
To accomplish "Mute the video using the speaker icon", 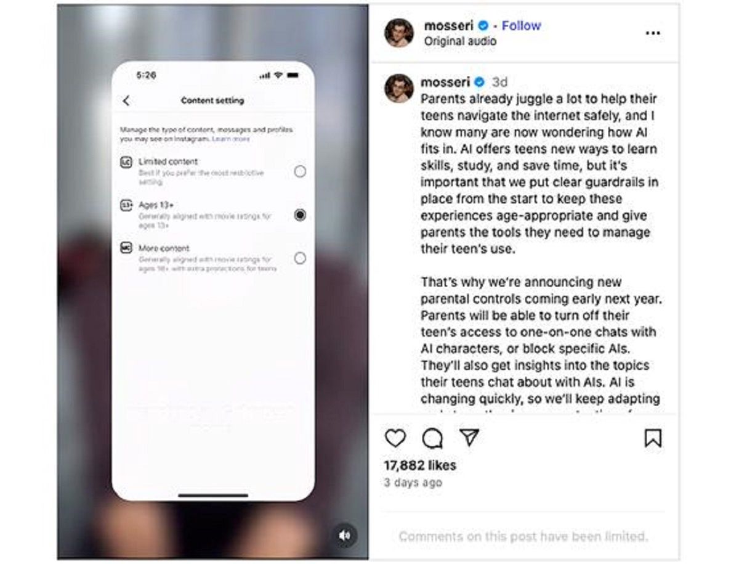I will coord(344,536).
